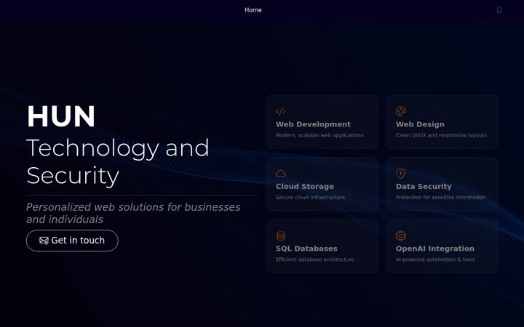Select the Cloud Storage card title

click(x=305, y=187)
